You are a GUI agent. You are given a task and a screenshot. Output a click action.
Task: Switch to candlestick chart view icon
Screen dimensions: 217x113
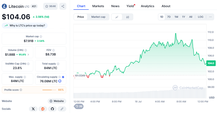tap(128, 17)
